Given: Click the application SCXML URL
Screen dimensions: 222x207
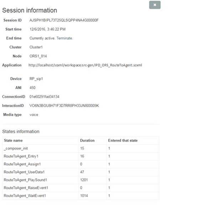Looking at the screenshot, I should (x=85, y=65).
